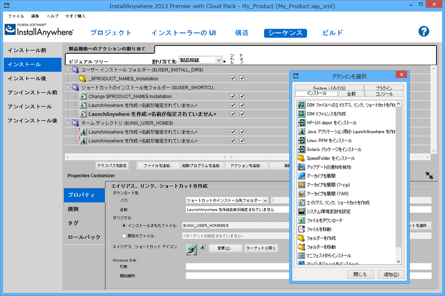Screen dimensions: 445x296
Task: Select 'システム環境変数を設定' action icon
Action: (301, 211)
